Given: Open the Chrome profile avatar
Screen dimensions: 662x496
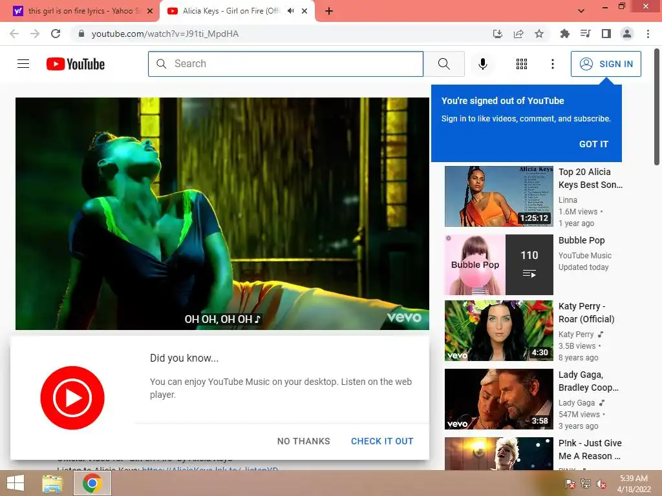Looking at the screenshot, I should point(627,34).
